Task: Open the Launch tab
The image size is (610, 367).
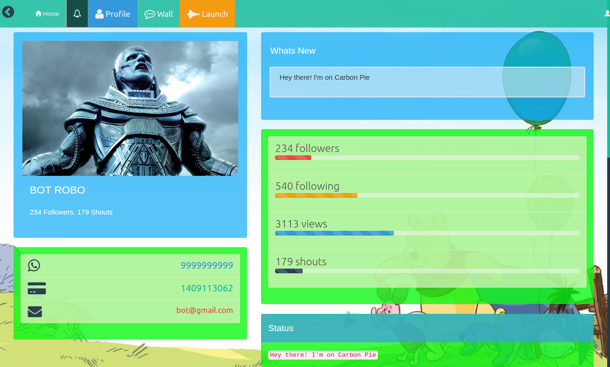Action: 207,14
